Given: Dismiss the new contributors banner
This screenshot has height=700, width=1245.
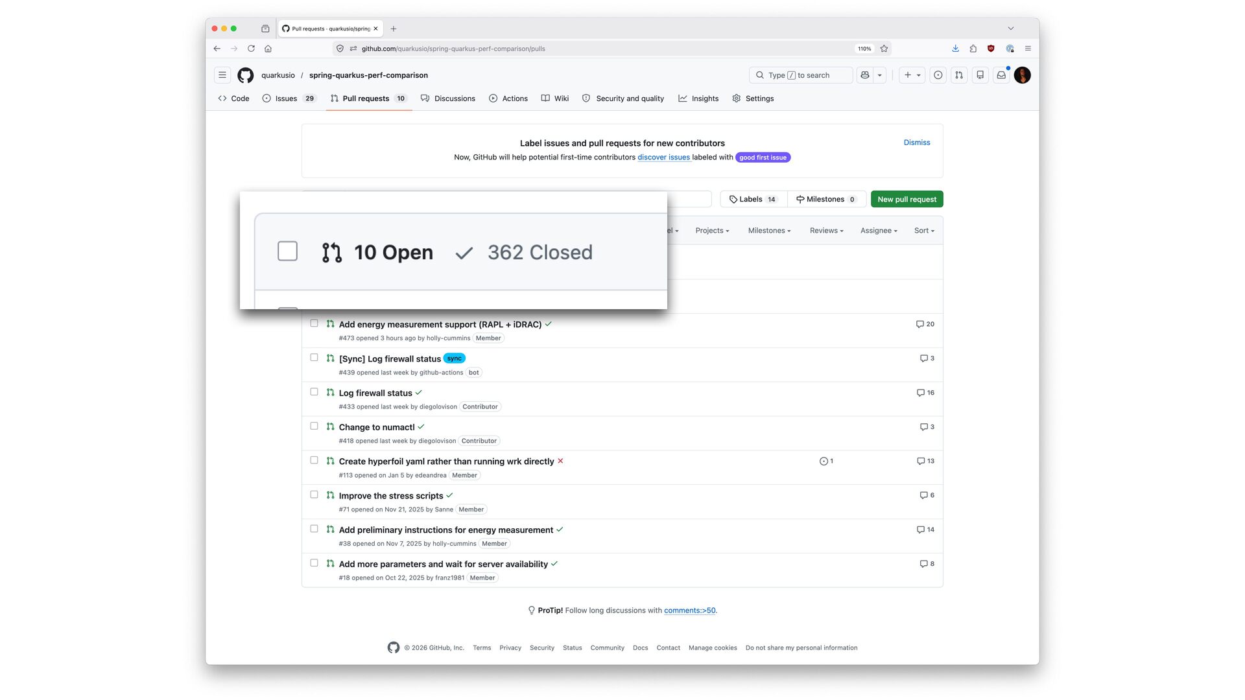Looking at the screenshot, I should (x=916, y=143).
